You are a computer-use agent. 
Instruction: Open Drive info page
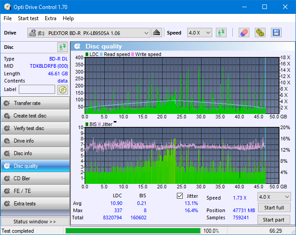point(35,141)
